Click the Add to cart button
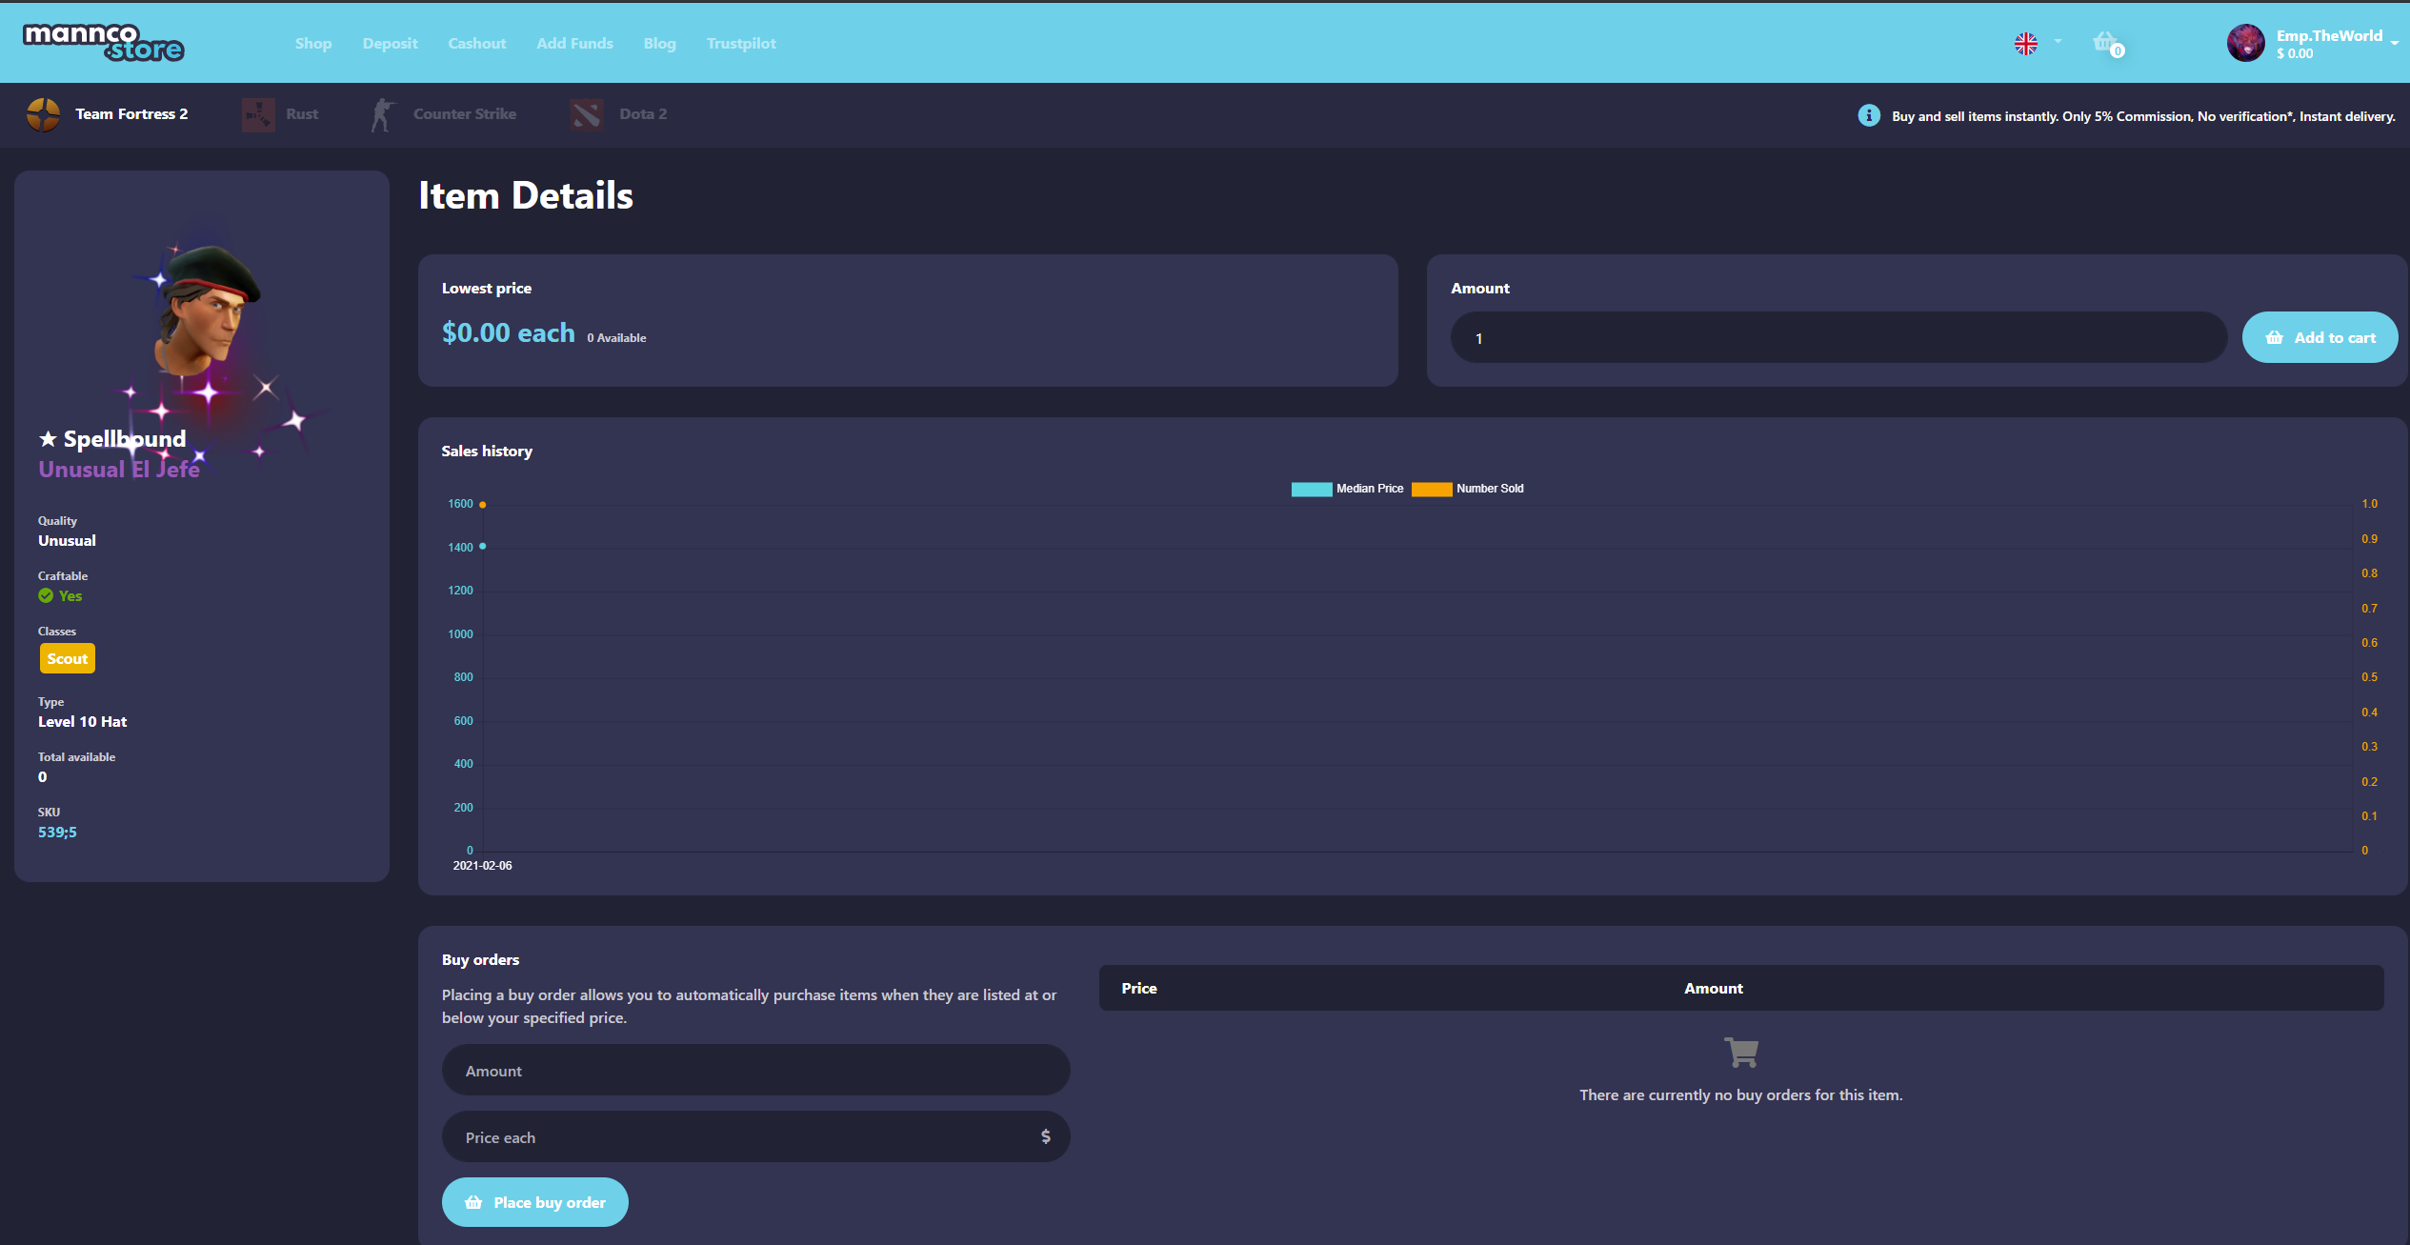 (x=2320, y=337)
